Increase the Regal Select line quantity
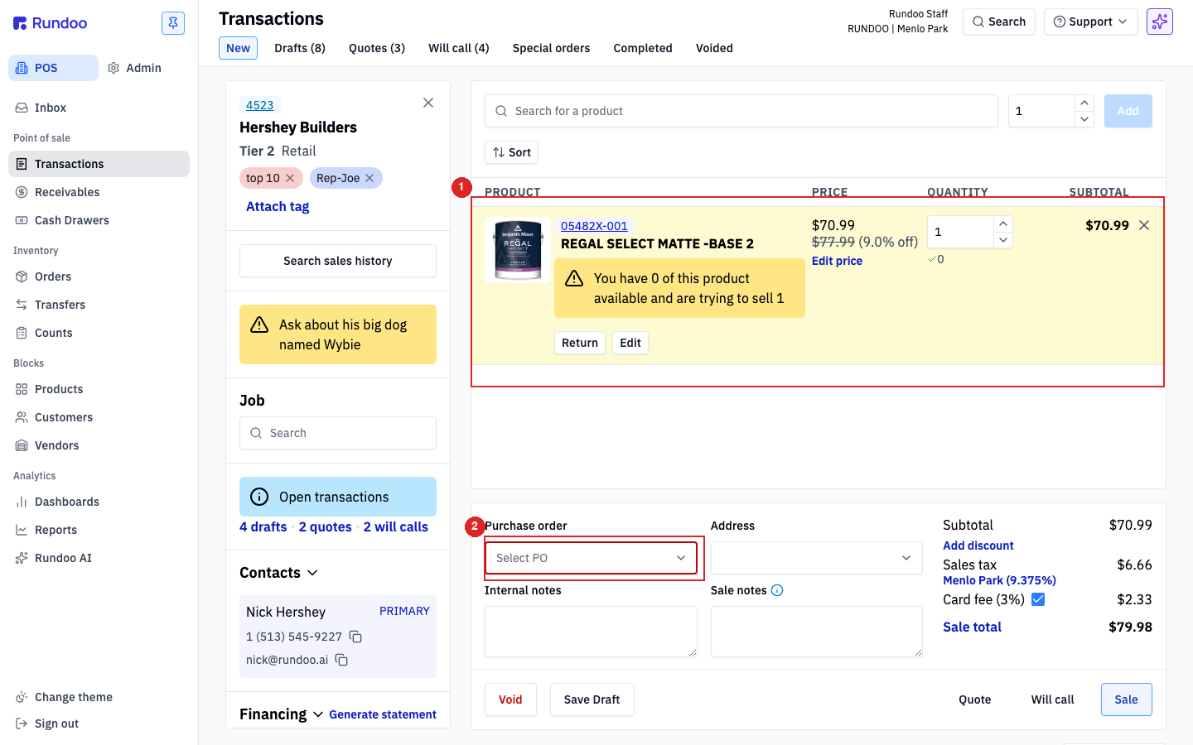Screen dimensions: 1193x745 [1003, 223]
